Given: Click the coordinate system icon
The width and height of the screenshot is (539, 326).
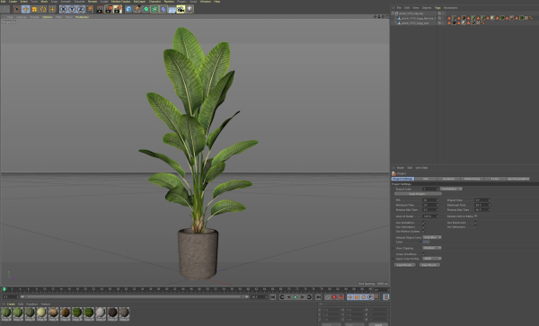Looking at the screenshot, I should click(89, 9).
